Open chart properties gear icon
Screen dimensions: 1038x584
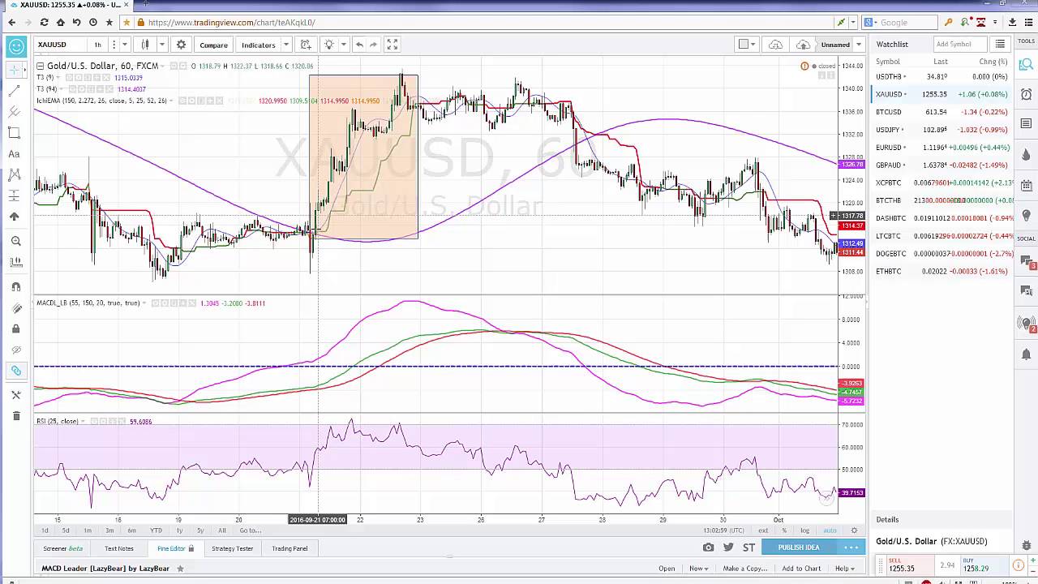(181, 45)
